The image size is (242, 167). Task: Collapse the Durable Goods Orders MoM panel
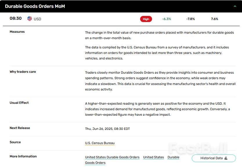[235, 6]
